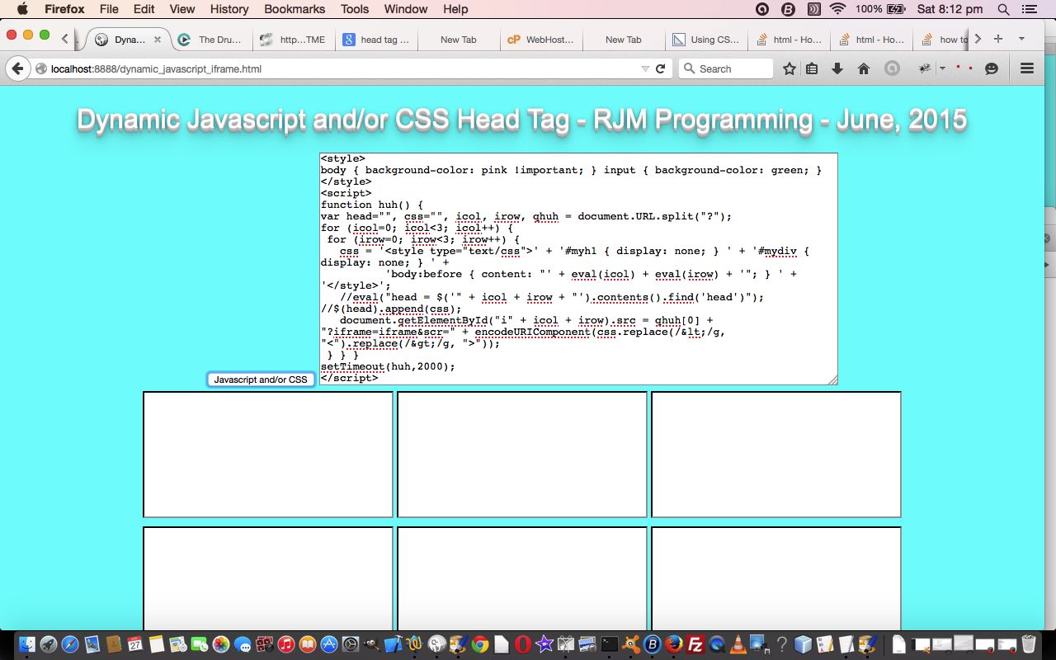
Task: Open the Bookmarks menu
Action: click(x=295, y=9)
